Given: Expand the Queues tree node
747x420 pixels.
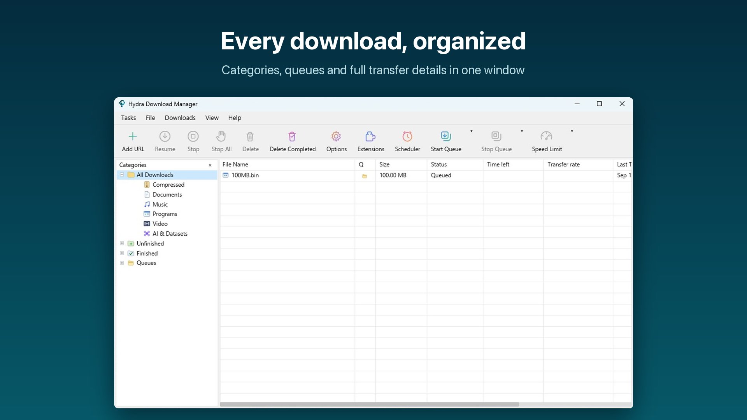Looking at the screenshot, I should tap(122, 263).
